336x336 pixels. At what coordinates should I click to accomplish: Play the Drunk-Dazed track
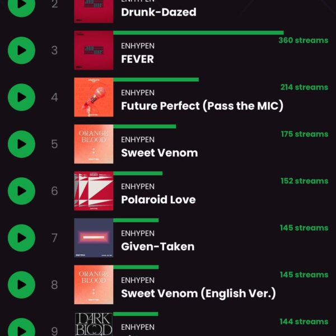pyautogui.click(x=21, y=6)
